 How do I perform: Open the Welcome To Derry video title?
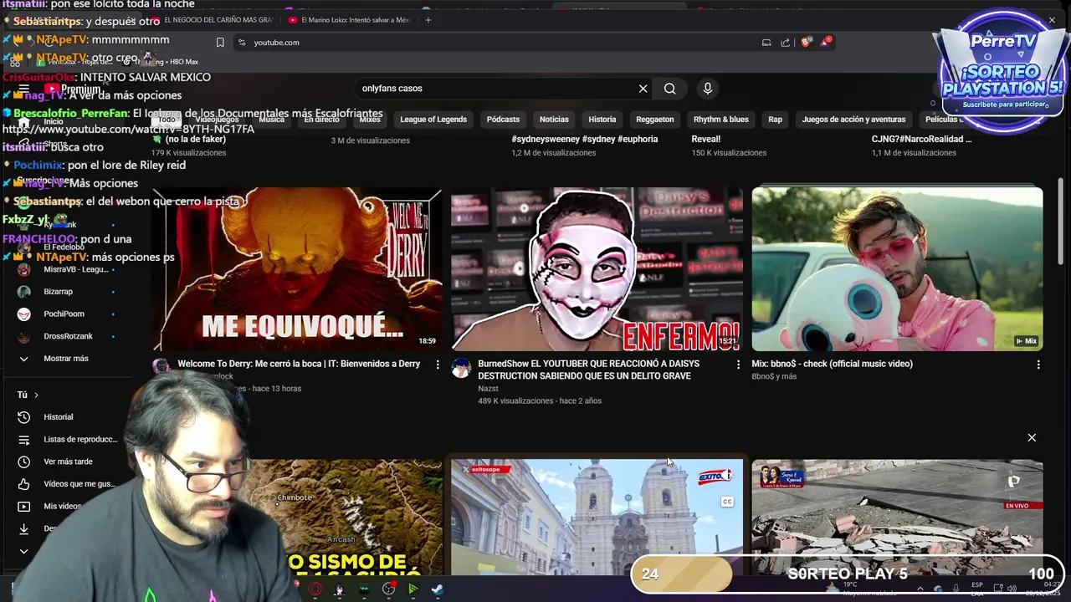pos(299,364)
